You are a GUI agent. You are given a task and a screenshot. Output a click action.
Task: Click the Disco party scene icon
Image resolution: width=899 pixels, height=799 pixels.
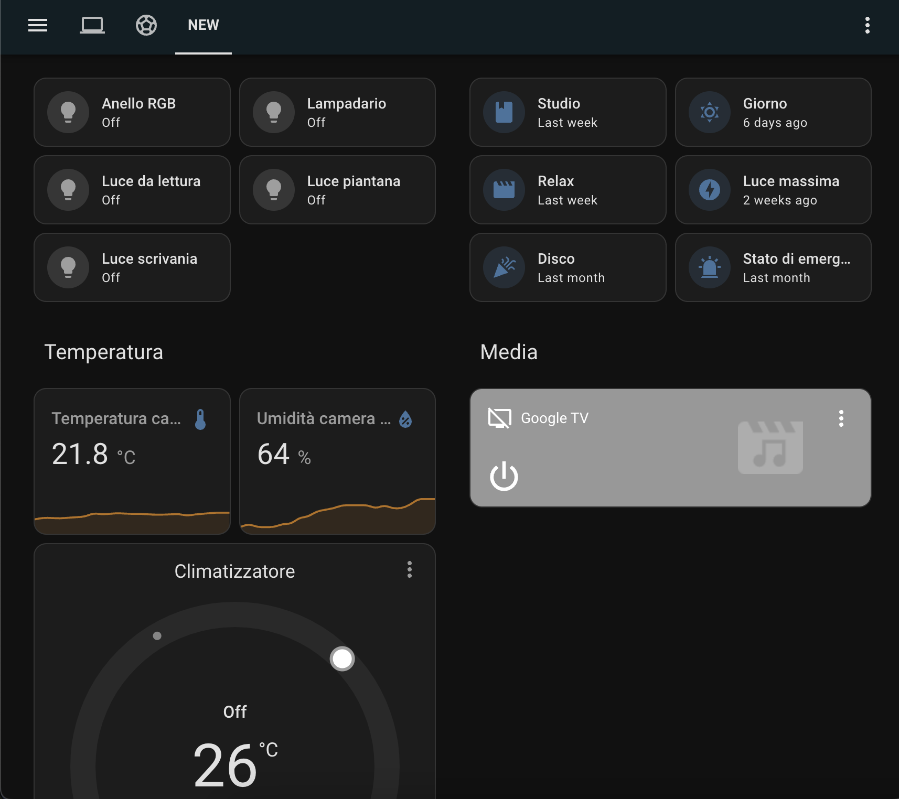click(x=503, y=267)
